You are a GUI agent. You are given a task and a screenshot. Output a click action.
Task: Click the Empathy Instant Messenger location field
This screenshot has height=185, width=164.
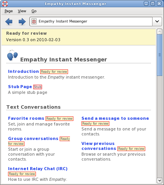pos(91,21)
